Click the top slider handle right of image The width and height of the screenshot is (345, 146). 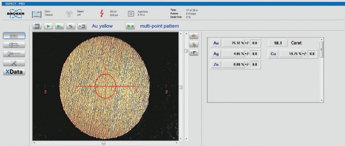[186, 51]
